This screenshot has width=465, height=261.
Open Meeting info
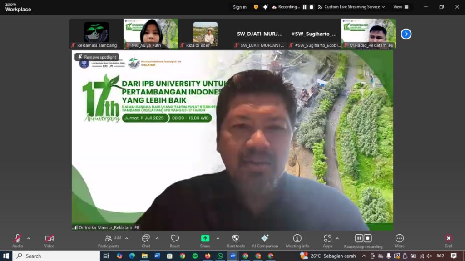pyautogui.click(x=297, y=241)
